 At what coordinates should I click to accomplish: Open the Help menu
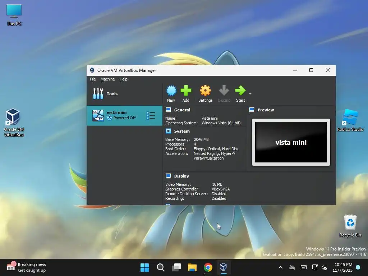point(124,79)
